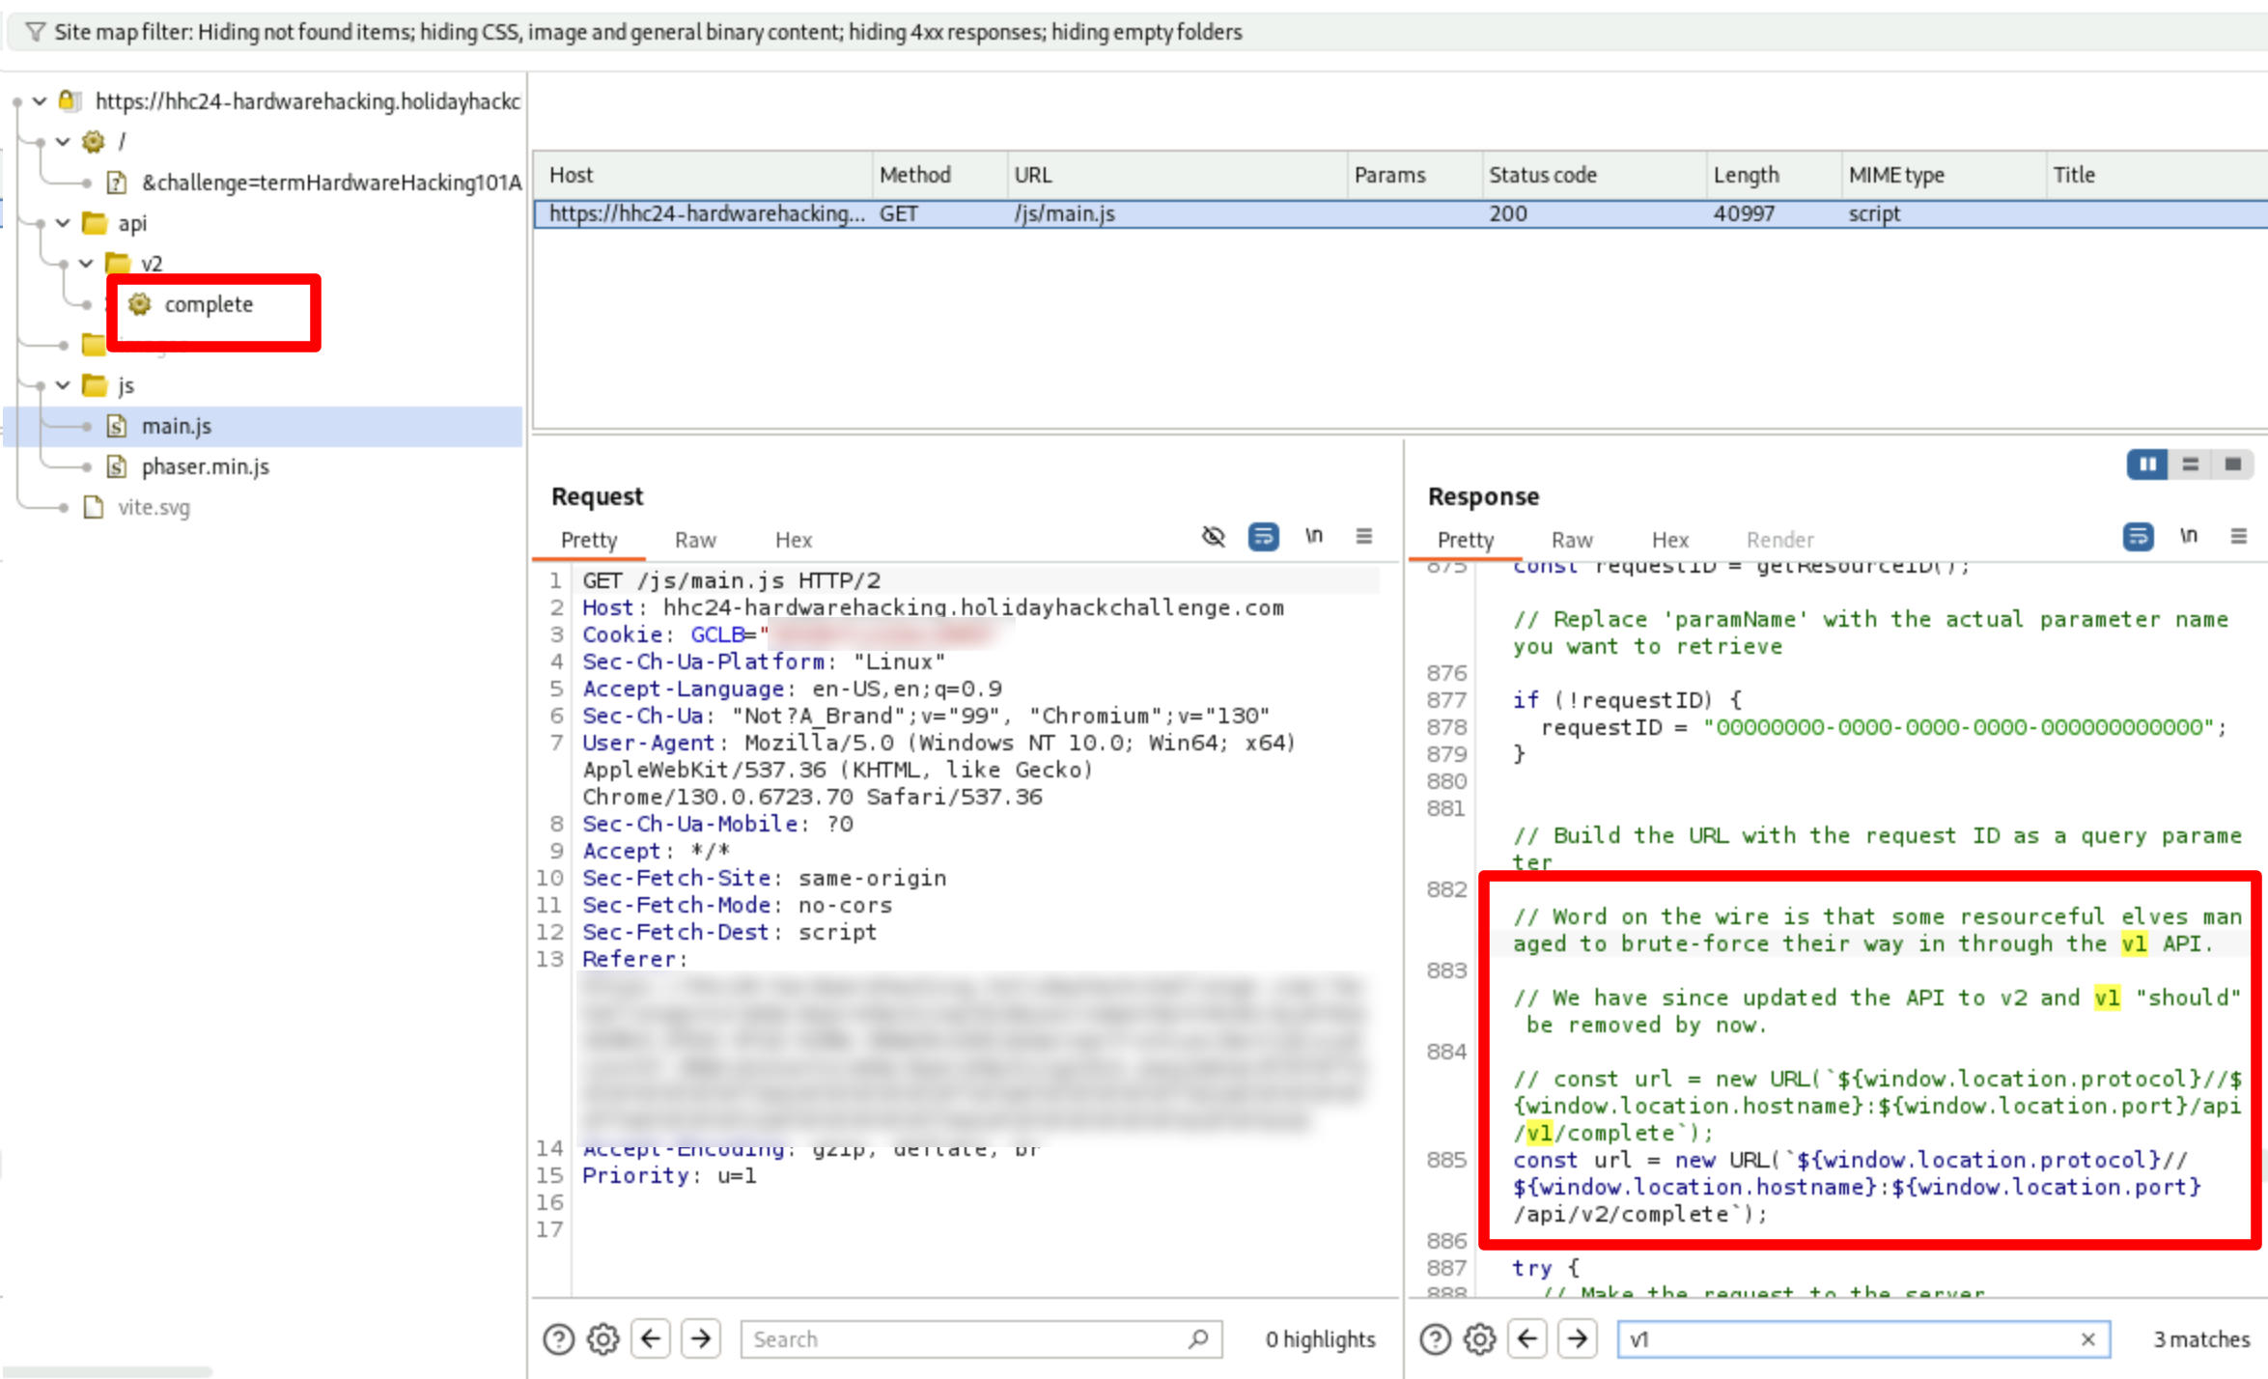Toggle word wrap button in Request panel
This screenshot has width=2268, height=1379.
tap(1263, 537)
